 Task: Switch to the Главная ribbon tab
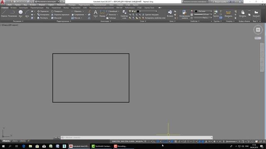click(x=5, y=8)
